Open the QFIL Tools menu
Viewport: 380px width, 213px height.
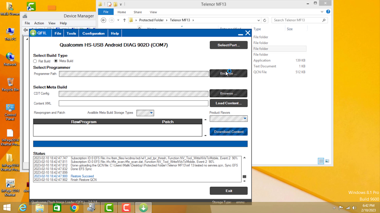pyautogui.click(x=71, y=33)
